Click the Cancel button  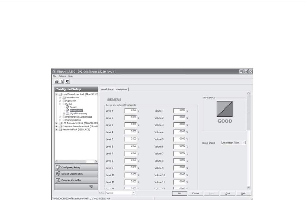coord(195,193)
